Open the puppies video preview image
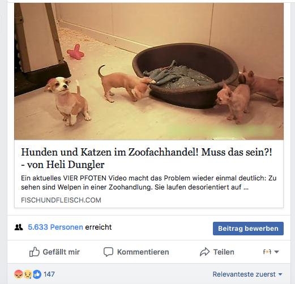295x284 pixels. [149, 71]
